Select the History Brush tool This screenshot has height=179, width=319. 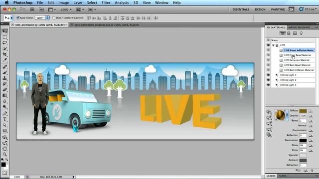click(x=4, y=84)
